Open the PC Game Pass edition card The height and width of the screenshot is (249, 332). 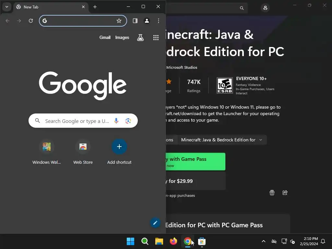click(228, 224)
